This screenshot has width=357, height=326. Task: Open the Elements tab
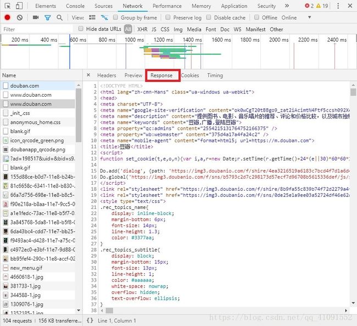(46, 6)
